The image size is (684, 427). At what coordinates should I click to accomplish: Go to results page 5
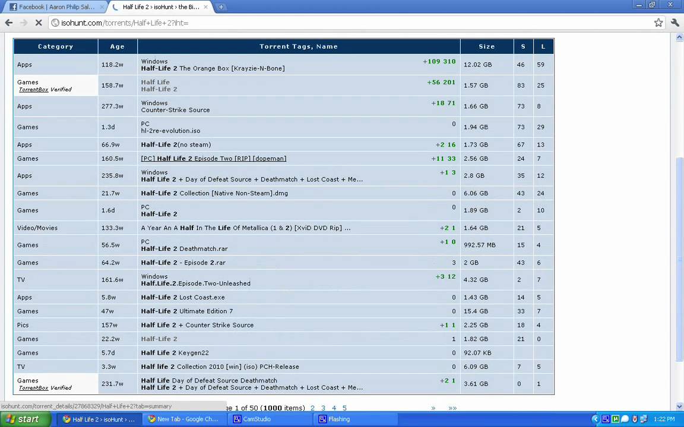pyautogui.click(x=344, y=408)
